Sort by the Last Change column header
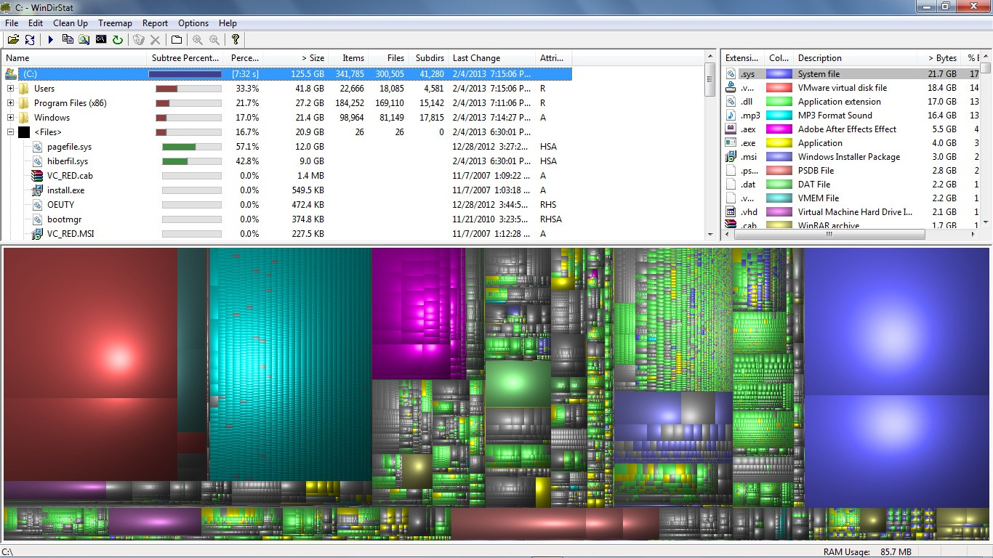The height and width of the screenshot is (558, 993). [x=491, y=58]
